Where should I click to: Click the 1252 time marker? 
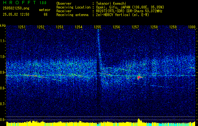click(41, 27)
